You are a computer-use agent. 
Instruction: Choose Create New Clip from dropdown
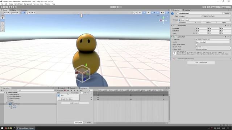tap(67, 99)
